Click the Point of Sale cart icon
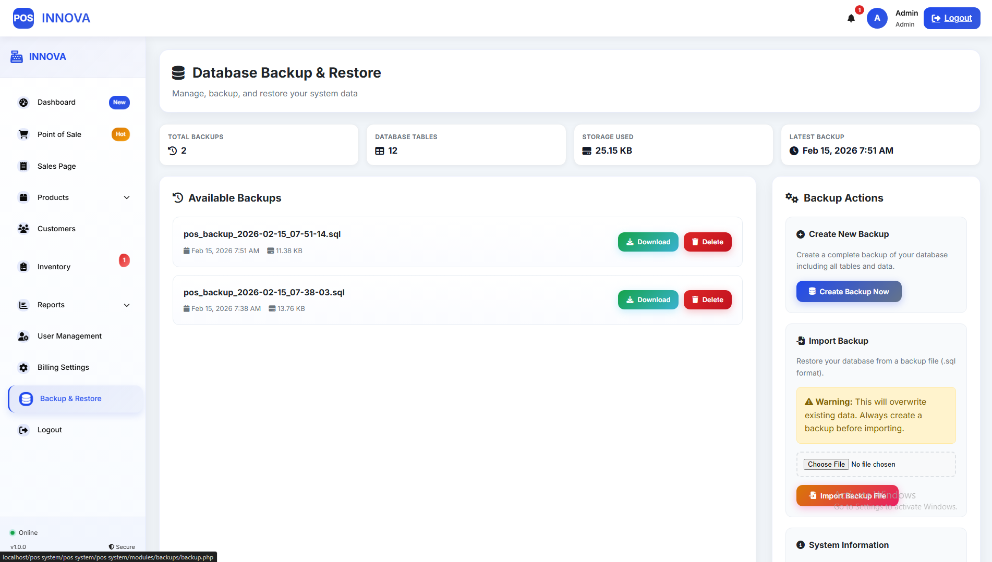The width and height of the screenshot is (992, 562). [x=23, y=134]
